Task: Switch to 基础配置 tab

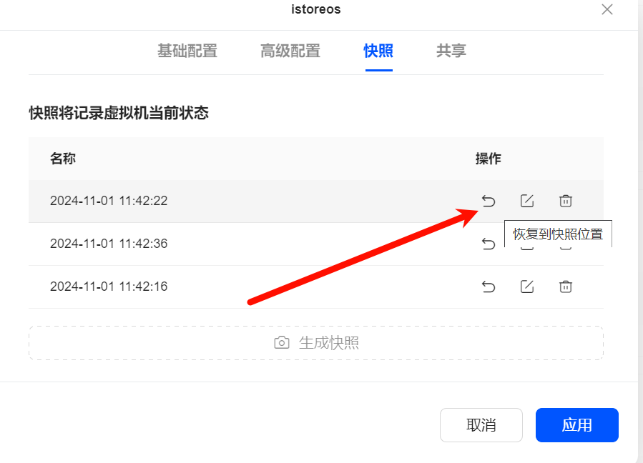Action: [x=187, y=51]
